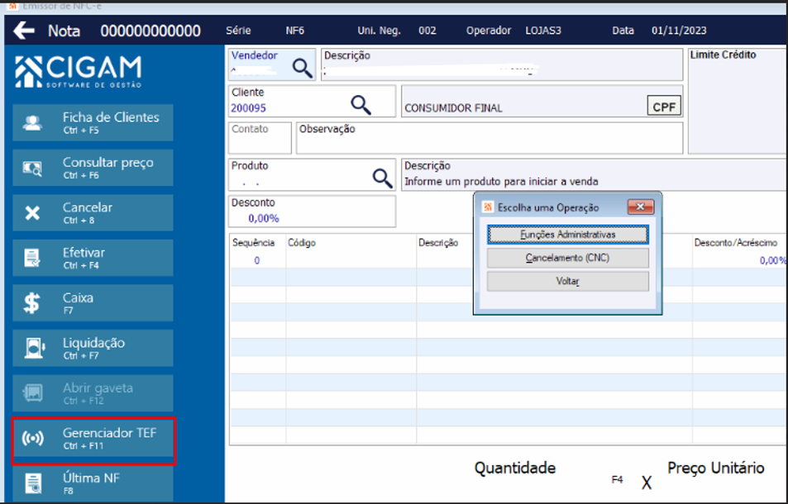Go back with the white arrow icon

pyautogui.click(x=24, y=31)
